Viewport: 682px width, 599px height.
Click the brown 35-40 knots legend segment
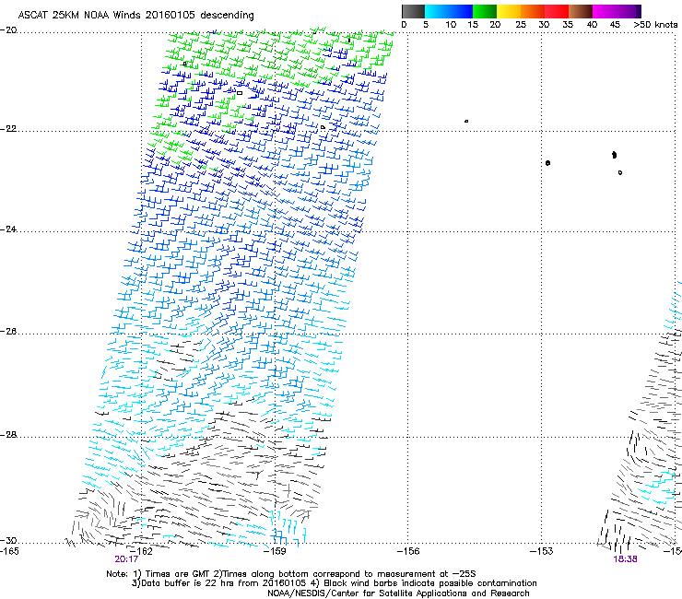point(581,11)
